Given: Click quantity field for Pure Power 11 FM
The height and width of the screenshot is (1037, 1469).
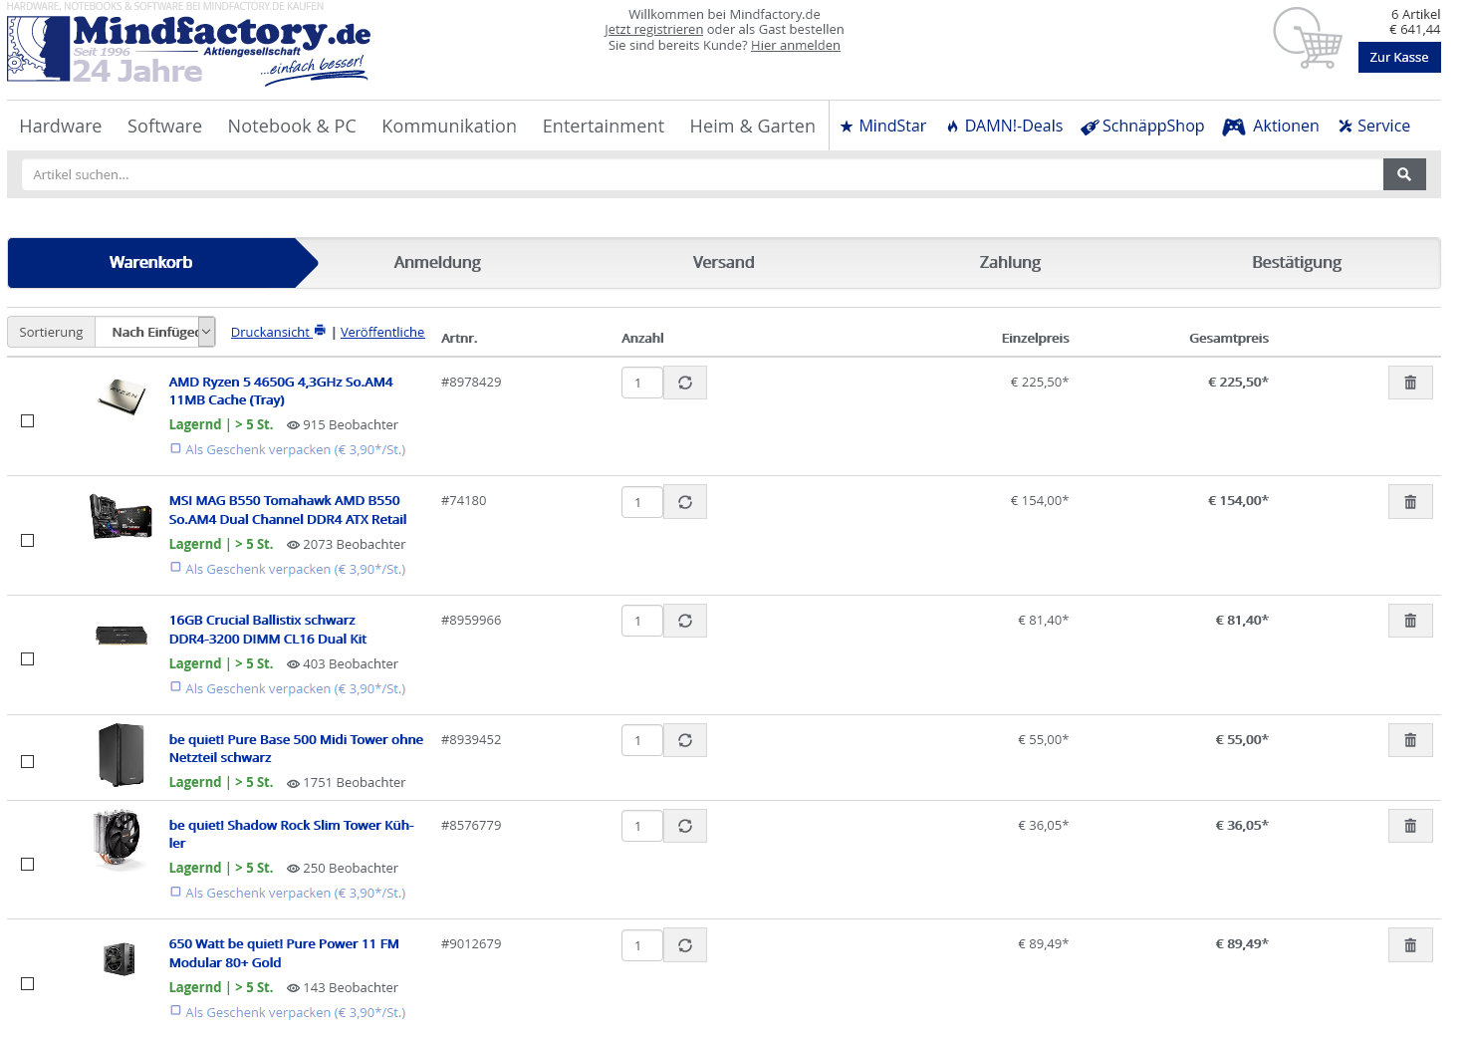Looking at the screenshot, I should 641,945.
